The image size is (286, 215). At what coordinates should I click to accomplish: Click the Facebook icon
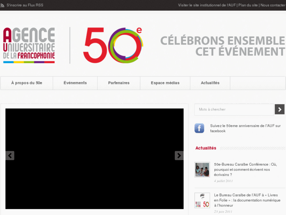pyautogui.click(x=199, y=128)
